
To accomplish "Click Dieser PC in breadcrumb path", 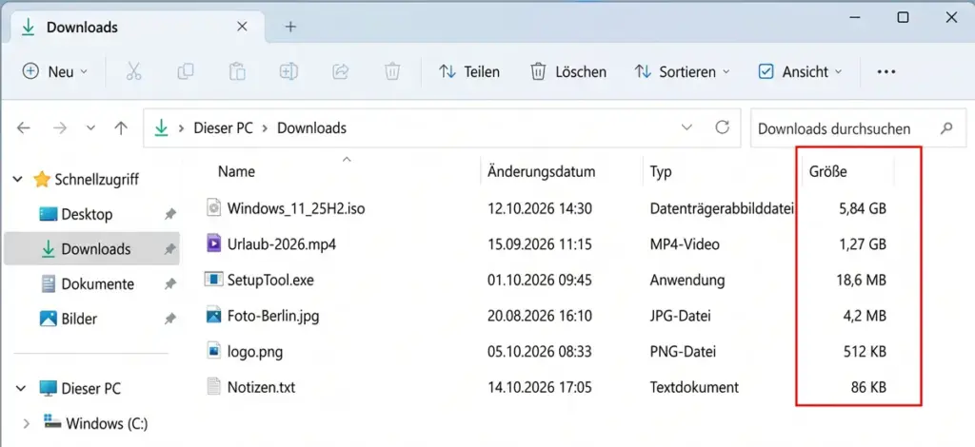I will (223, 128).
